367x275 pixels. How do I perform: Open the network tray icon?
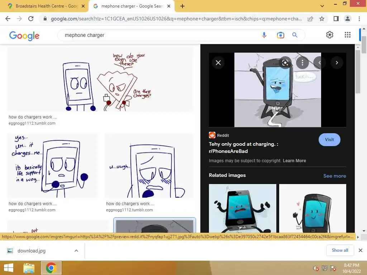pyautogui.click(x=325, y=268)
